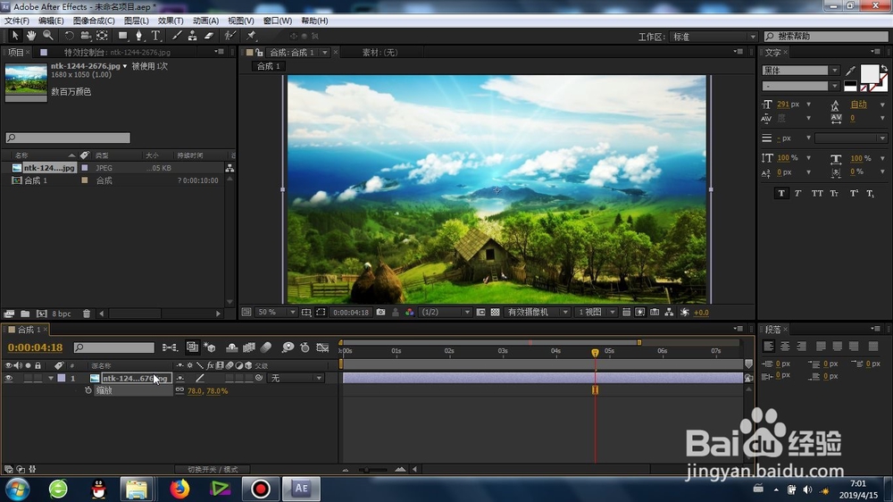893x502 pixels.
Task: Toggle scale property stopwatch
Action: (x=88, y=390)
